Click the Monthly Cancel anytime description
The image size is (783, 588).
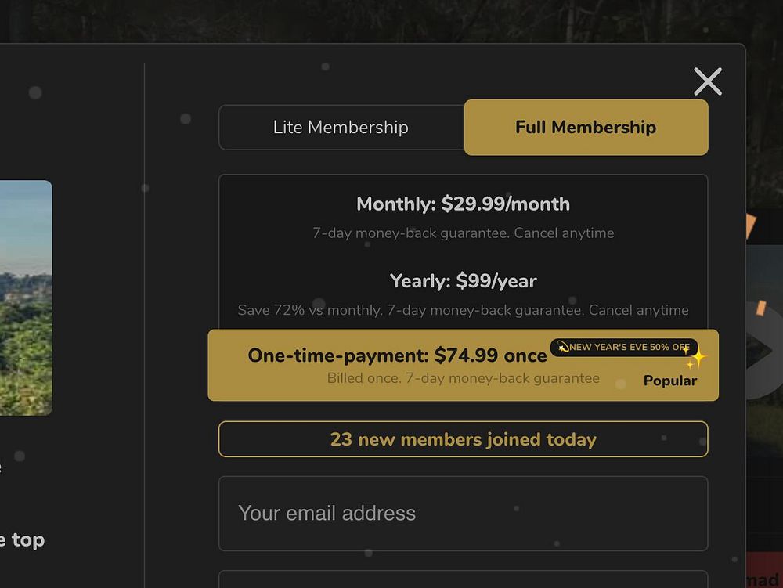(x=463, y=233)
